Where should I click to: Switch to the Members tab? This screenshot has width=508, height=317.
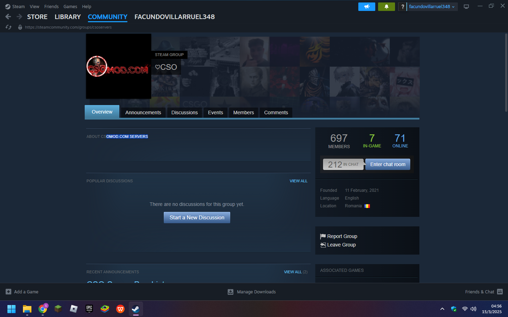(x=243, y=112)
